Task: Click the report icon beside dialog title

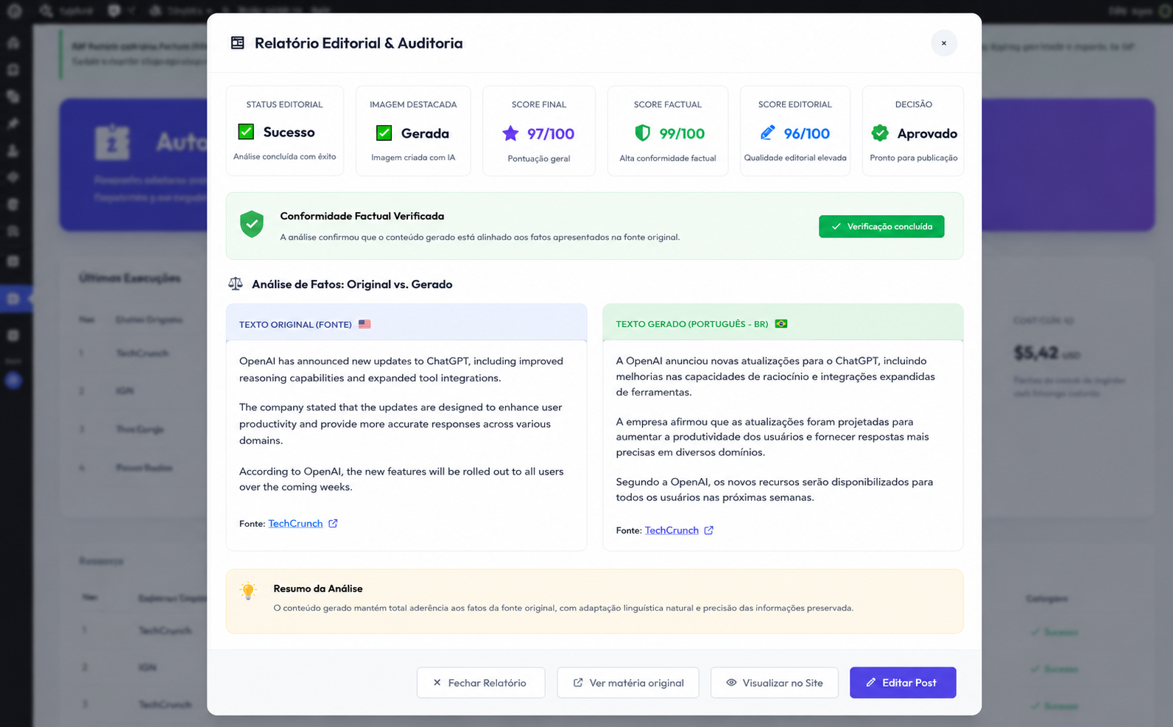Action: [237, 43]
